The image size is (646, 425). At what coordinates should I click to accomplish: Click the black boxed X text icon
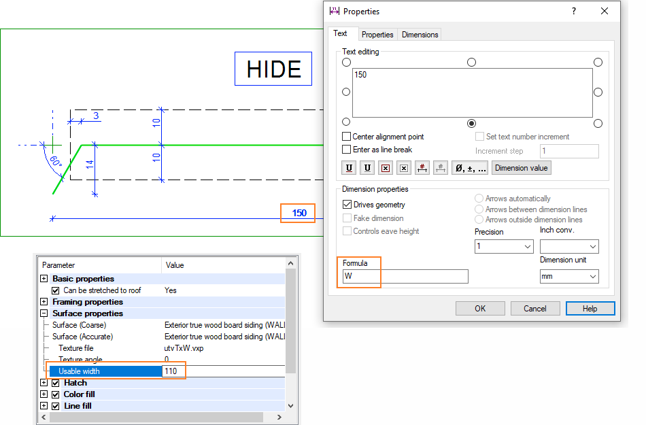tap(403, 168)
